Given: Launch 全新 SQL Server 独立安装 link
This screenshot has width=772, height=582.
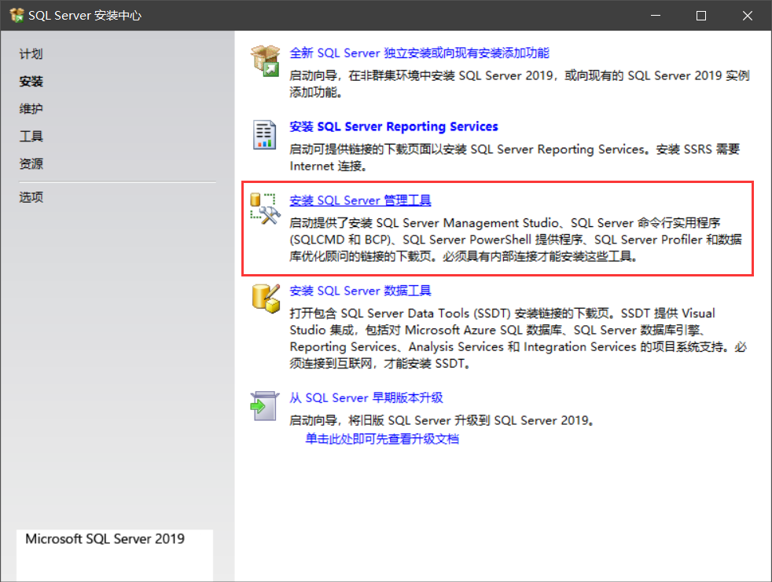Looking at the screenshot, I should point(419,53).
